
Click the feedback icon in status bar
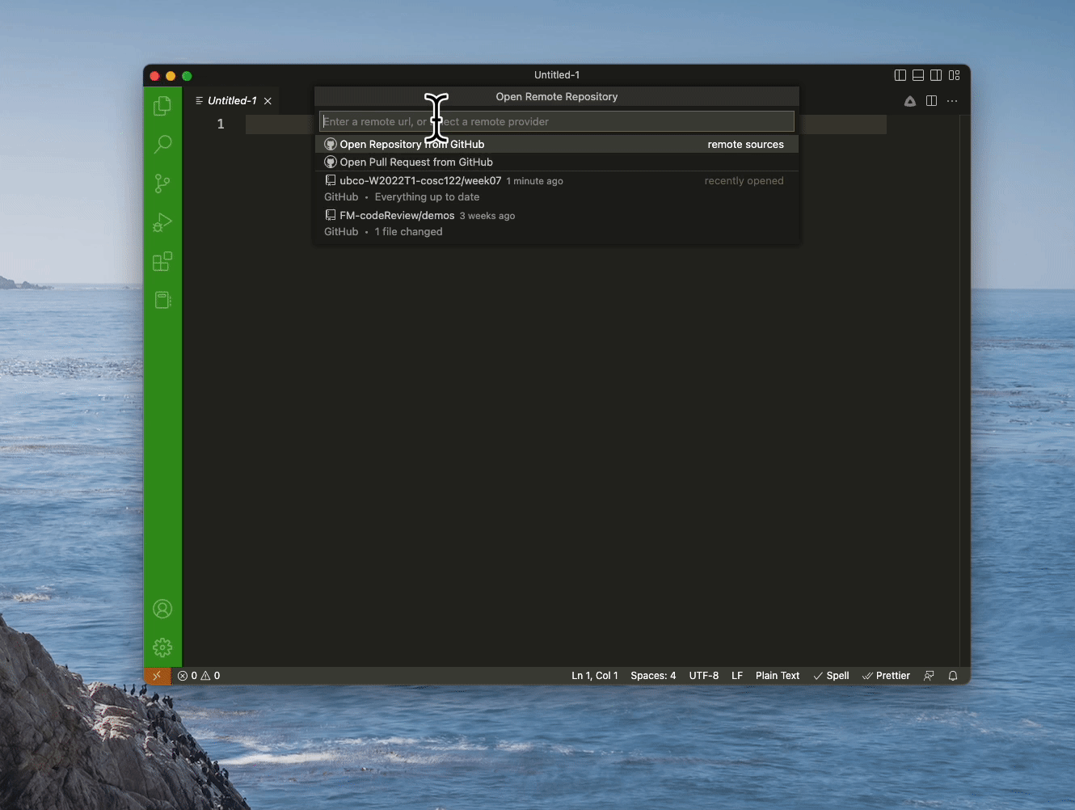click(x=929, y=676)
